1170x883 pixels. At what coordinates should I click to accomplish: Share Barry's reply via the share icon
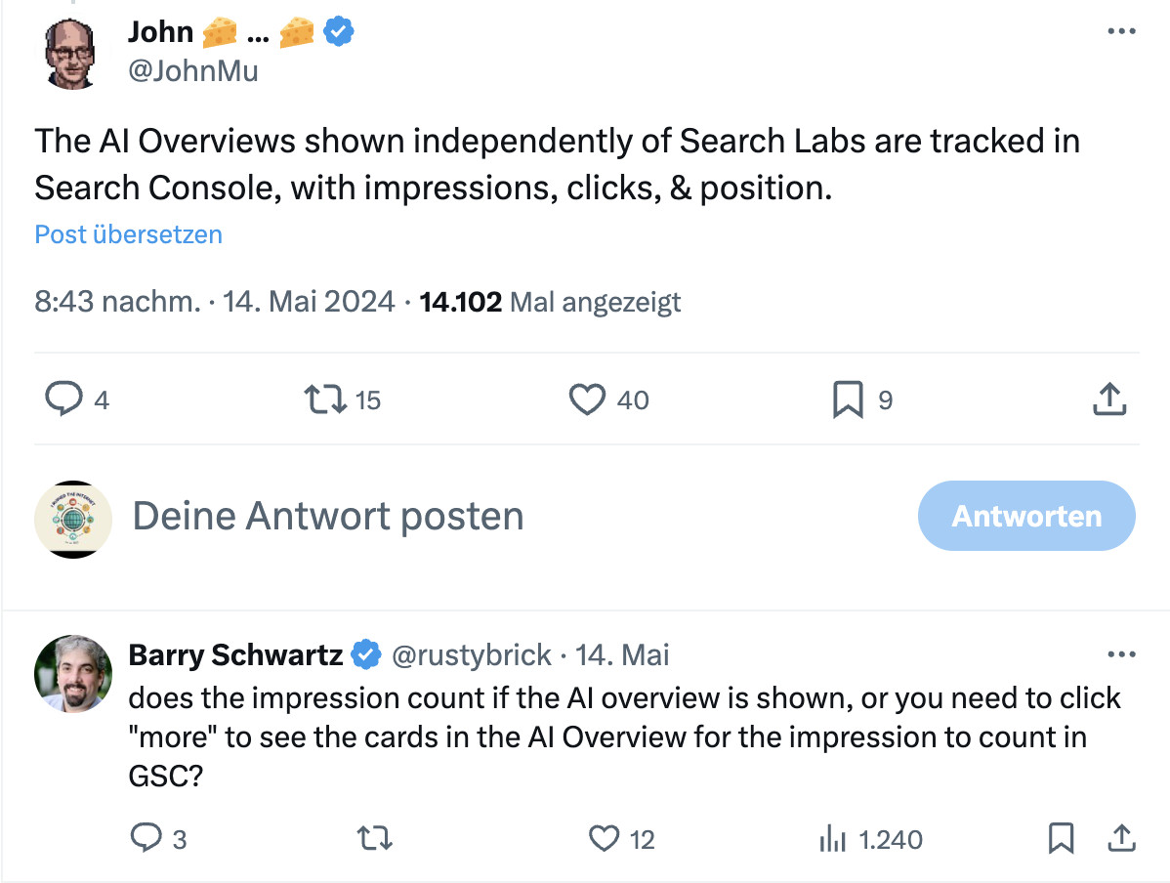(x=1119, y=838)
